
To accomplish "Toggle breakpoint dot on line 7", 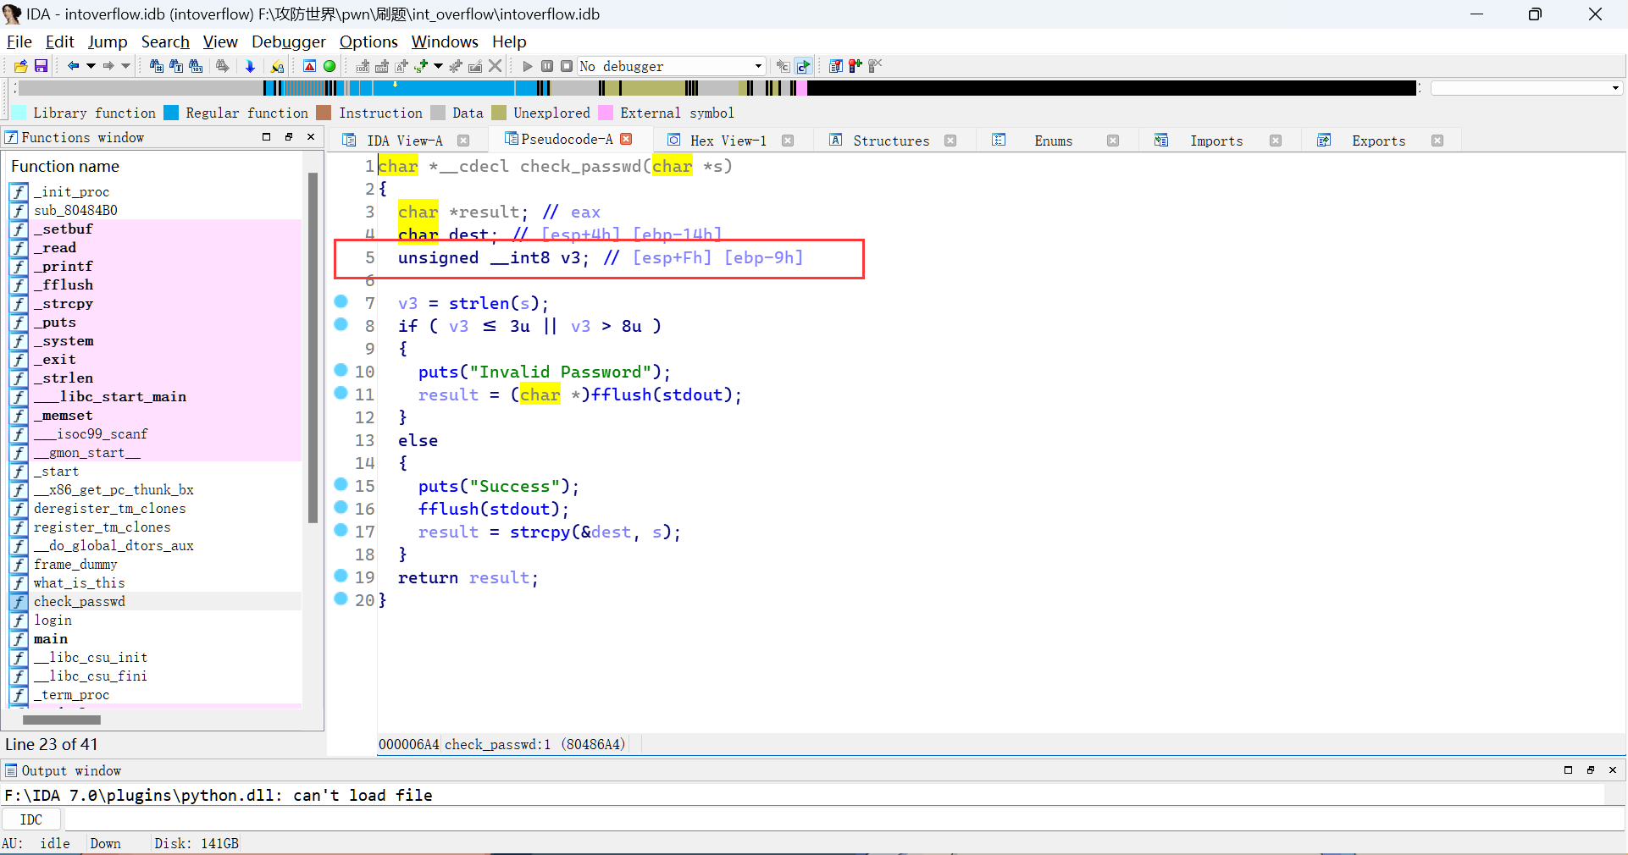I will 341,301.
